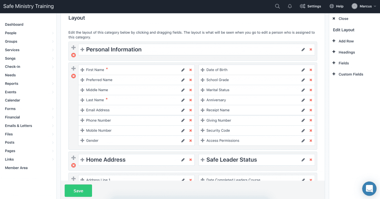Click the Save button
The width and height of the screenshot is (380, 199).
pyautogui.click(x=78, y=191)
